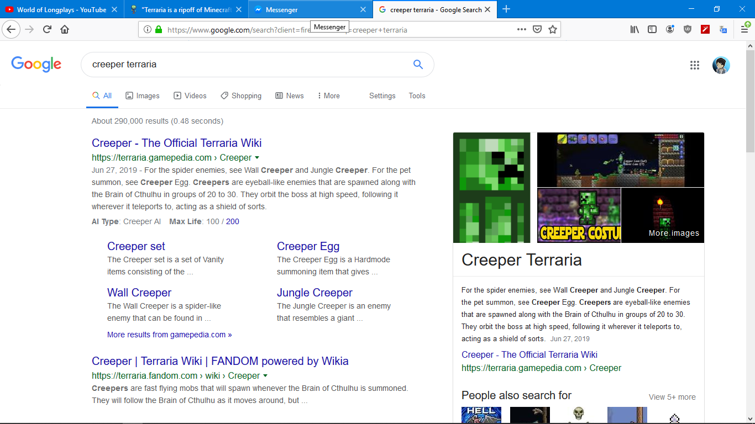Save page to Pocket
Image resolution: width=755 pixels, height=424 pixels.
coord(537,29)
